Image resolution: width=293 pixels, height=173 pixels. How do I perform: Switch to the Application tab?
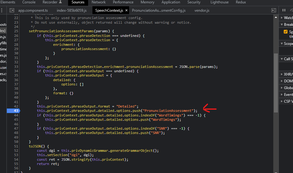pos(171,2)
